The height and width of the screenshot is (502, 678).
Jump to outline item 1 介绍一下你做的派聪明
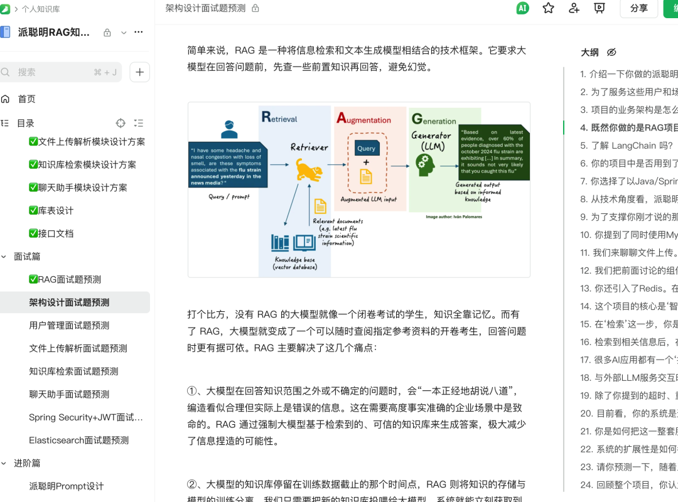(x=628, y=74)
